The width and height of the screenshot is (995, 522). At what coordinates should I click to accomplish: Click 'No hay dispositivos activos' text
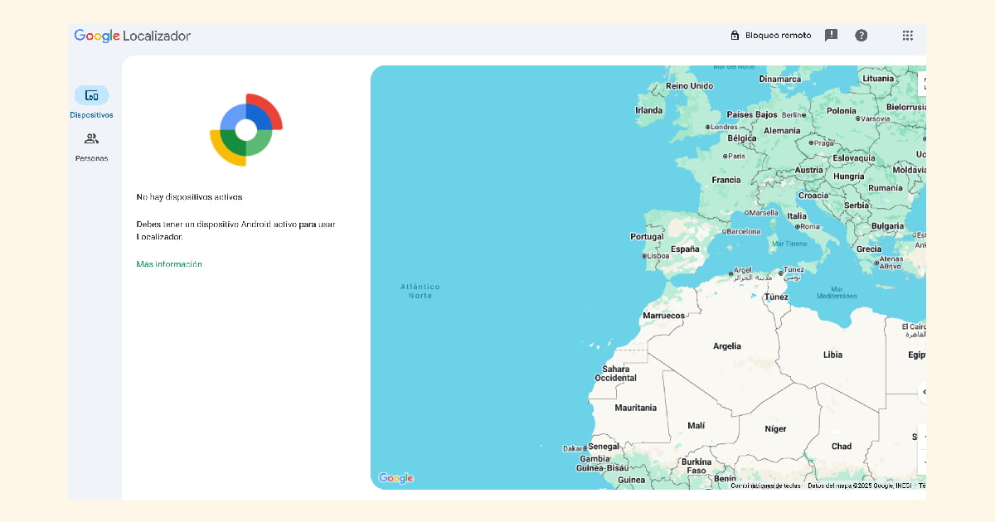(x=189, y=197)
